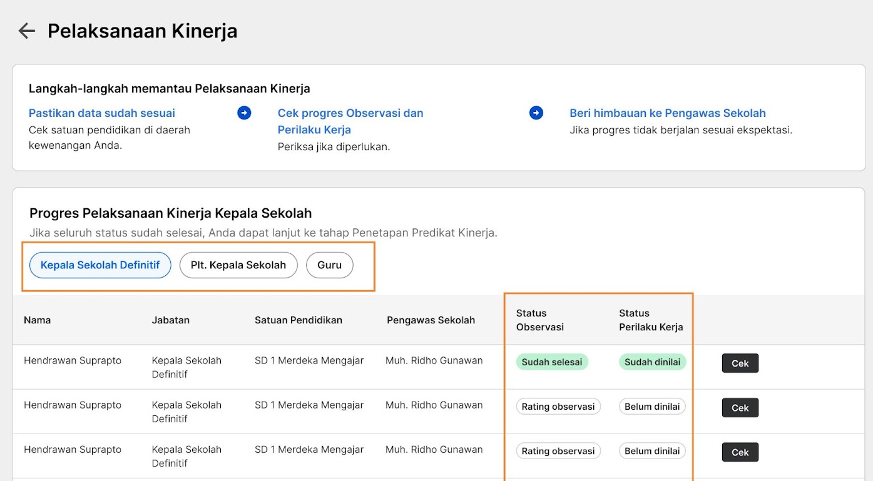Click the text 'Periksa jika diperlukan.'
The height and width of the screenshot is (481, 873).
pyautogui.click(x=334, y=147)
